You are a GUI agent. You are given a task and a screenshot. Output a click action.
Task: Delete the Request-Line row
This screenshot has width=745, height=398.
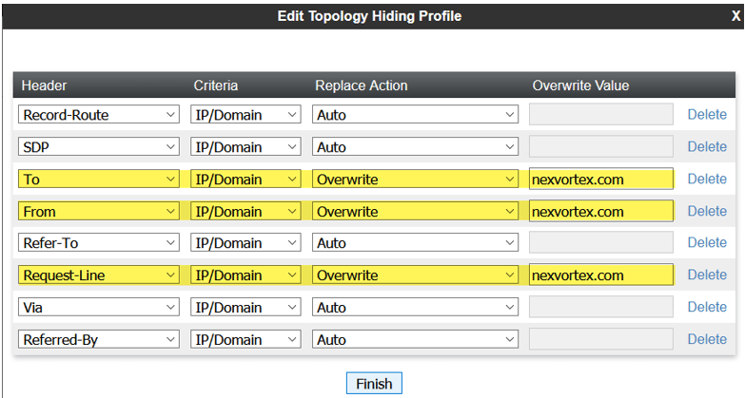[707, 275]
